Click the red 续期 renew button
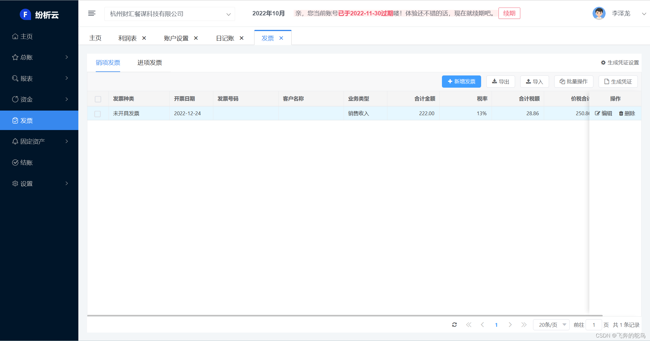 509,13
